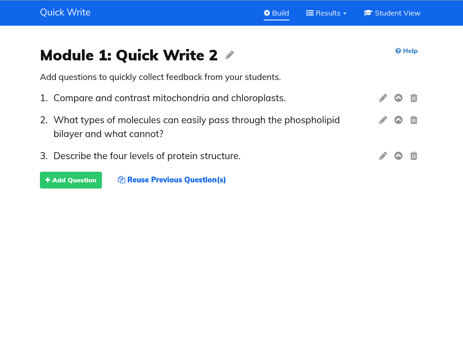Click the green Add Question button
The image size is (463, 337).
pos(71,180)
